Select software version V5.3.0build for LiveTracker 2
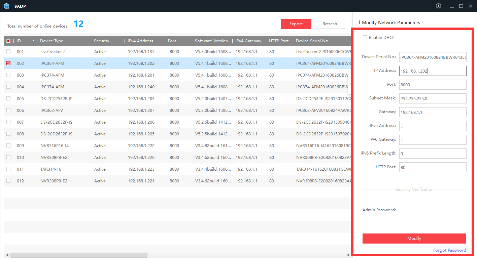 [213, 52]
